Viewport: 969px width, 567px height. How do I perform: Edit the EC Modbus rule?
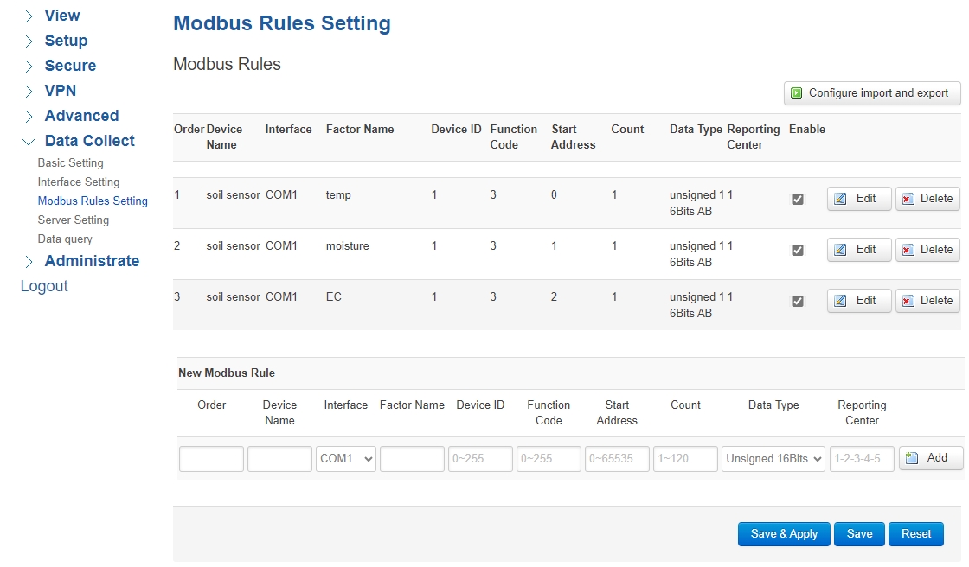(858, 300)
